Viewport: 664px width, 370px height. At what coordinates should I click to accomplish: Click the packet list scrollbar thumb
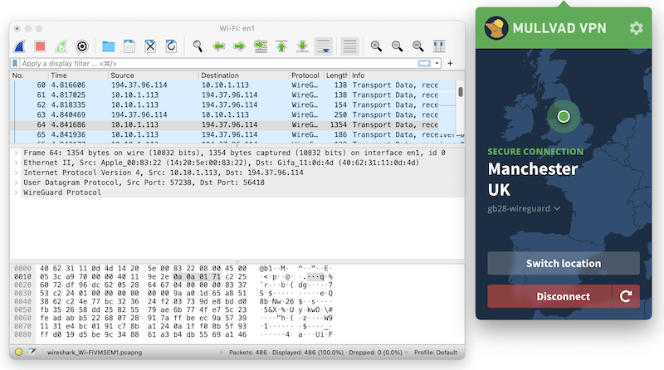click(461, 92)
